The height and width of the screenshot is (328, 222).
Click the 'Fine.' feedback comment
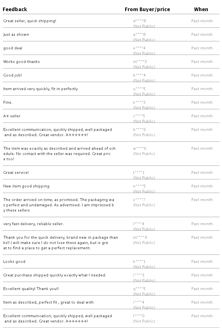click(x=8, y=103)
